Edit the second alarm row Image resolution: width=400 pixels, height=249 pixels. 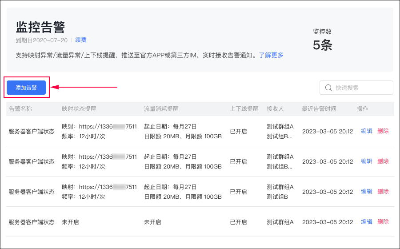coord(366,161)
